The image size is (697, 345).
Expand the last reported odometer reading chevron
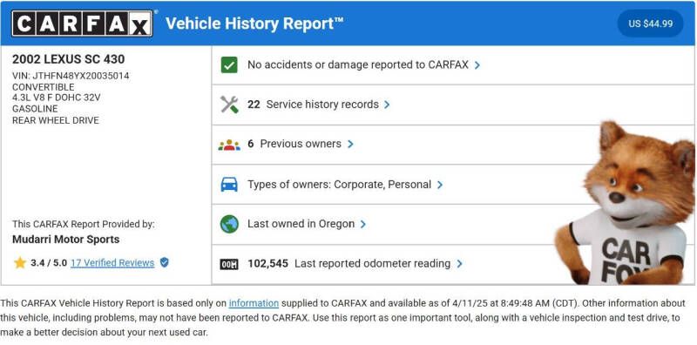[x=460, y=264]
